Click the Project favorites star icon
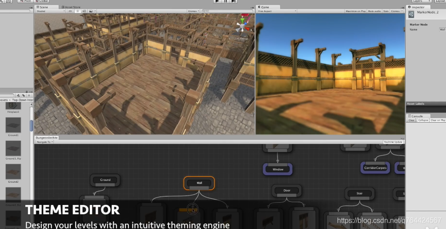The image size is (446, 229). pyautogui.click(x=29, y=95)
